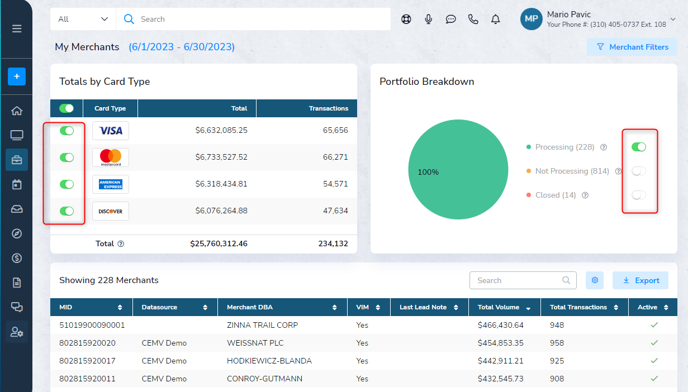Turn on the Closed merchants toggle
This screenshot has height=392, width=688.
point(638,195)
